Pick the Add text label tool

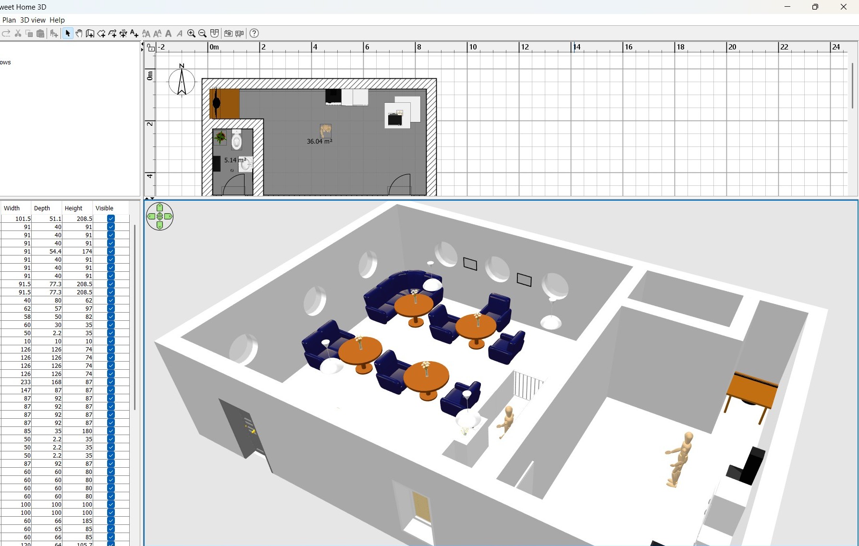(x=134, y=33)
